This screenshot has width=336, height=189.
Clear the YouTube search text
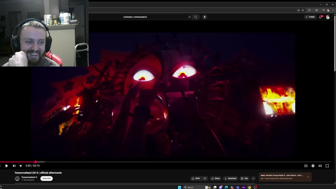[189, 17]
